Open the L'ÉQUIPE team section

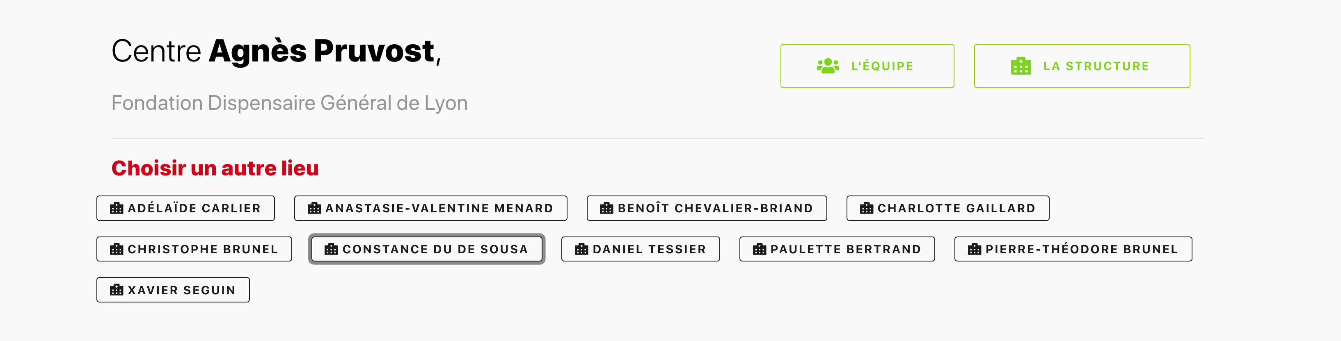coord(867,66)
